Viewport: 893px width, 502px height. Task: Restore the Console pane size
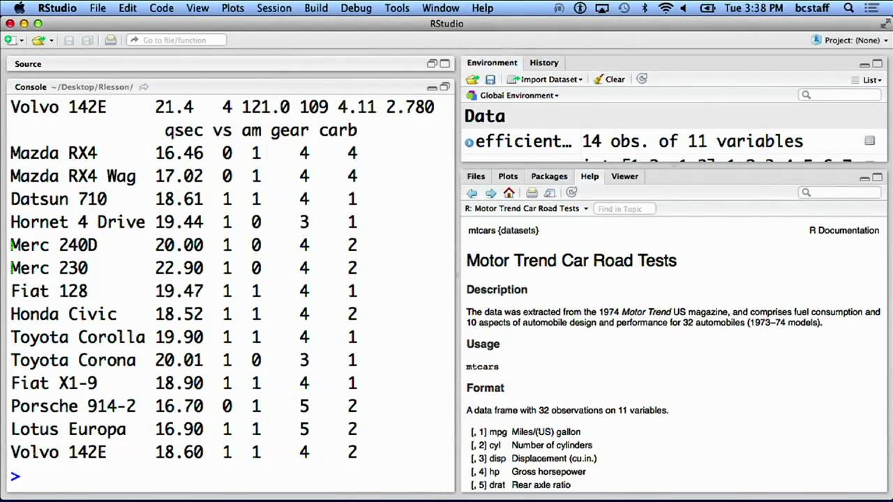tap(444, 87)
